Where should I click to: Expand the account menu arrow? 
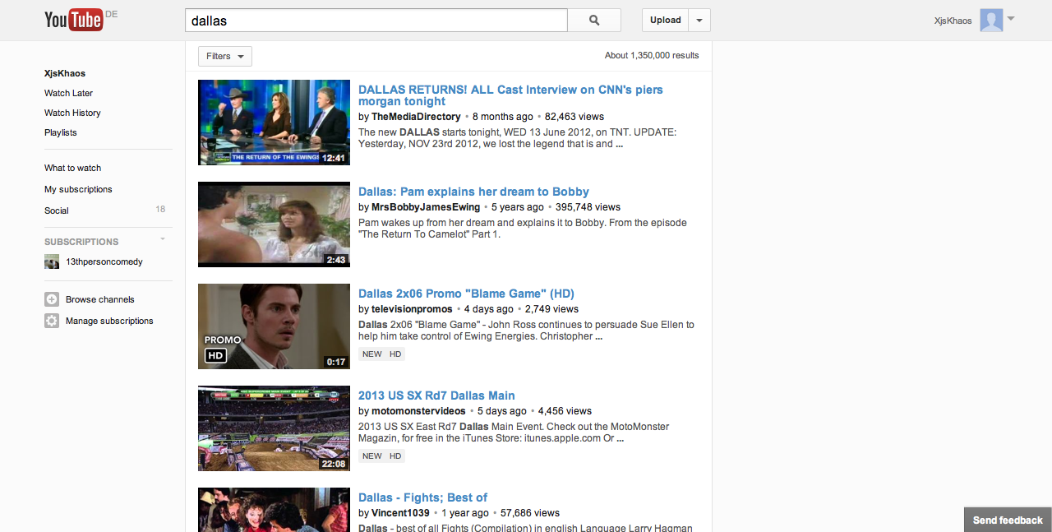click(1011, 18)
